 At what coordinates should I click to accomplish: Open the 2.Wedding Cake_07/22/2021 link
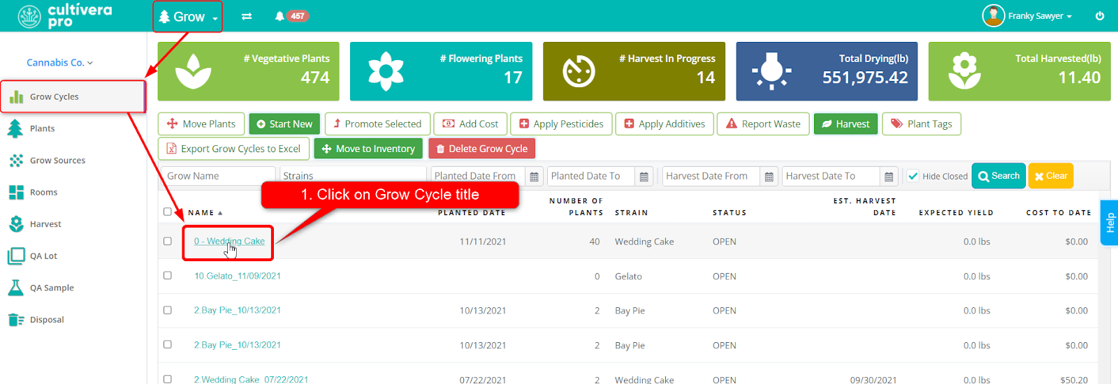251,379
